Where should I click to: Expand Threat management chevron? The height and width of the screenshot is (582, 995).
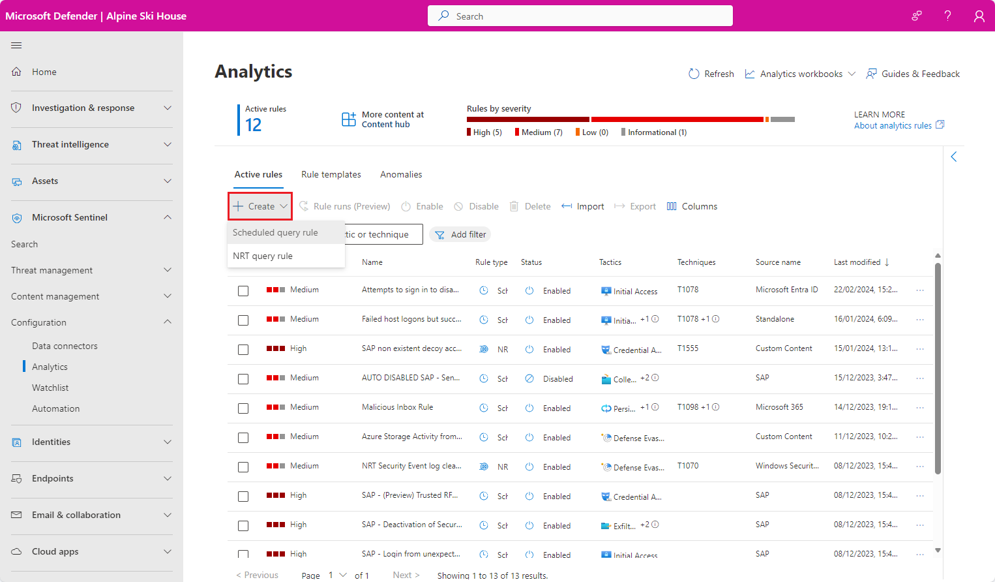(168, 270)
